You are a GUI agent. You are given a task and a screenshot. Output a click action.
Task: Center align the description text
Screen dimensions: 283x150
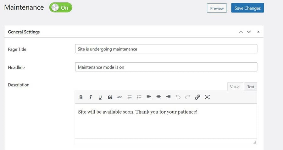point(158,97)
